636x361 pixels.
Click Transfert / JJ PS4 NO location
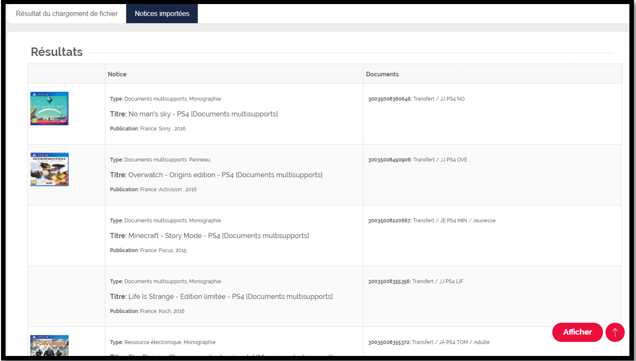439,99
